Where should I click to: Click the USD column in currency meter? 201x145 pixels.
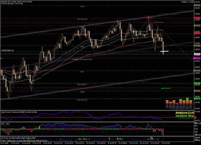point(167,104)
